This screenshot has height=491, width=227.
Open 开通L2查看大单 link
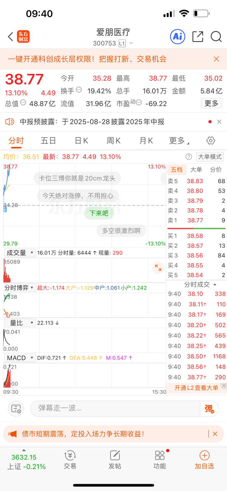[196, 388]
